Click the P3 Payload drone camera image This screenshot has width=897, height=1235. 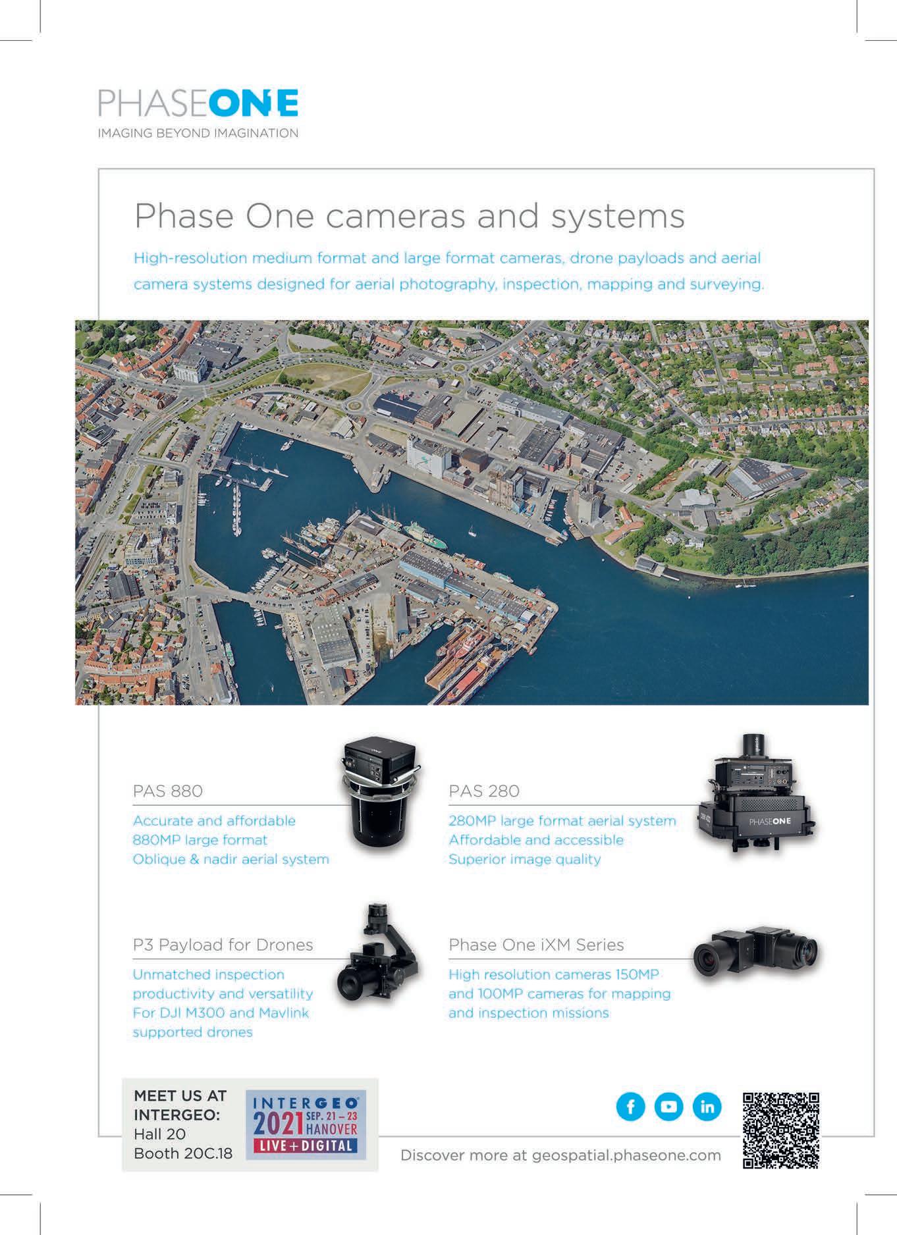pos(377,952)
